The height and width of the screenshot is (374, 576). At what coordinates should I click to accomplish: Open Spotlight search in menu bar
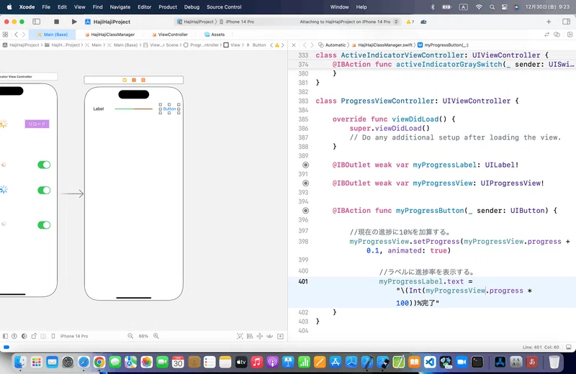point(492,7)
